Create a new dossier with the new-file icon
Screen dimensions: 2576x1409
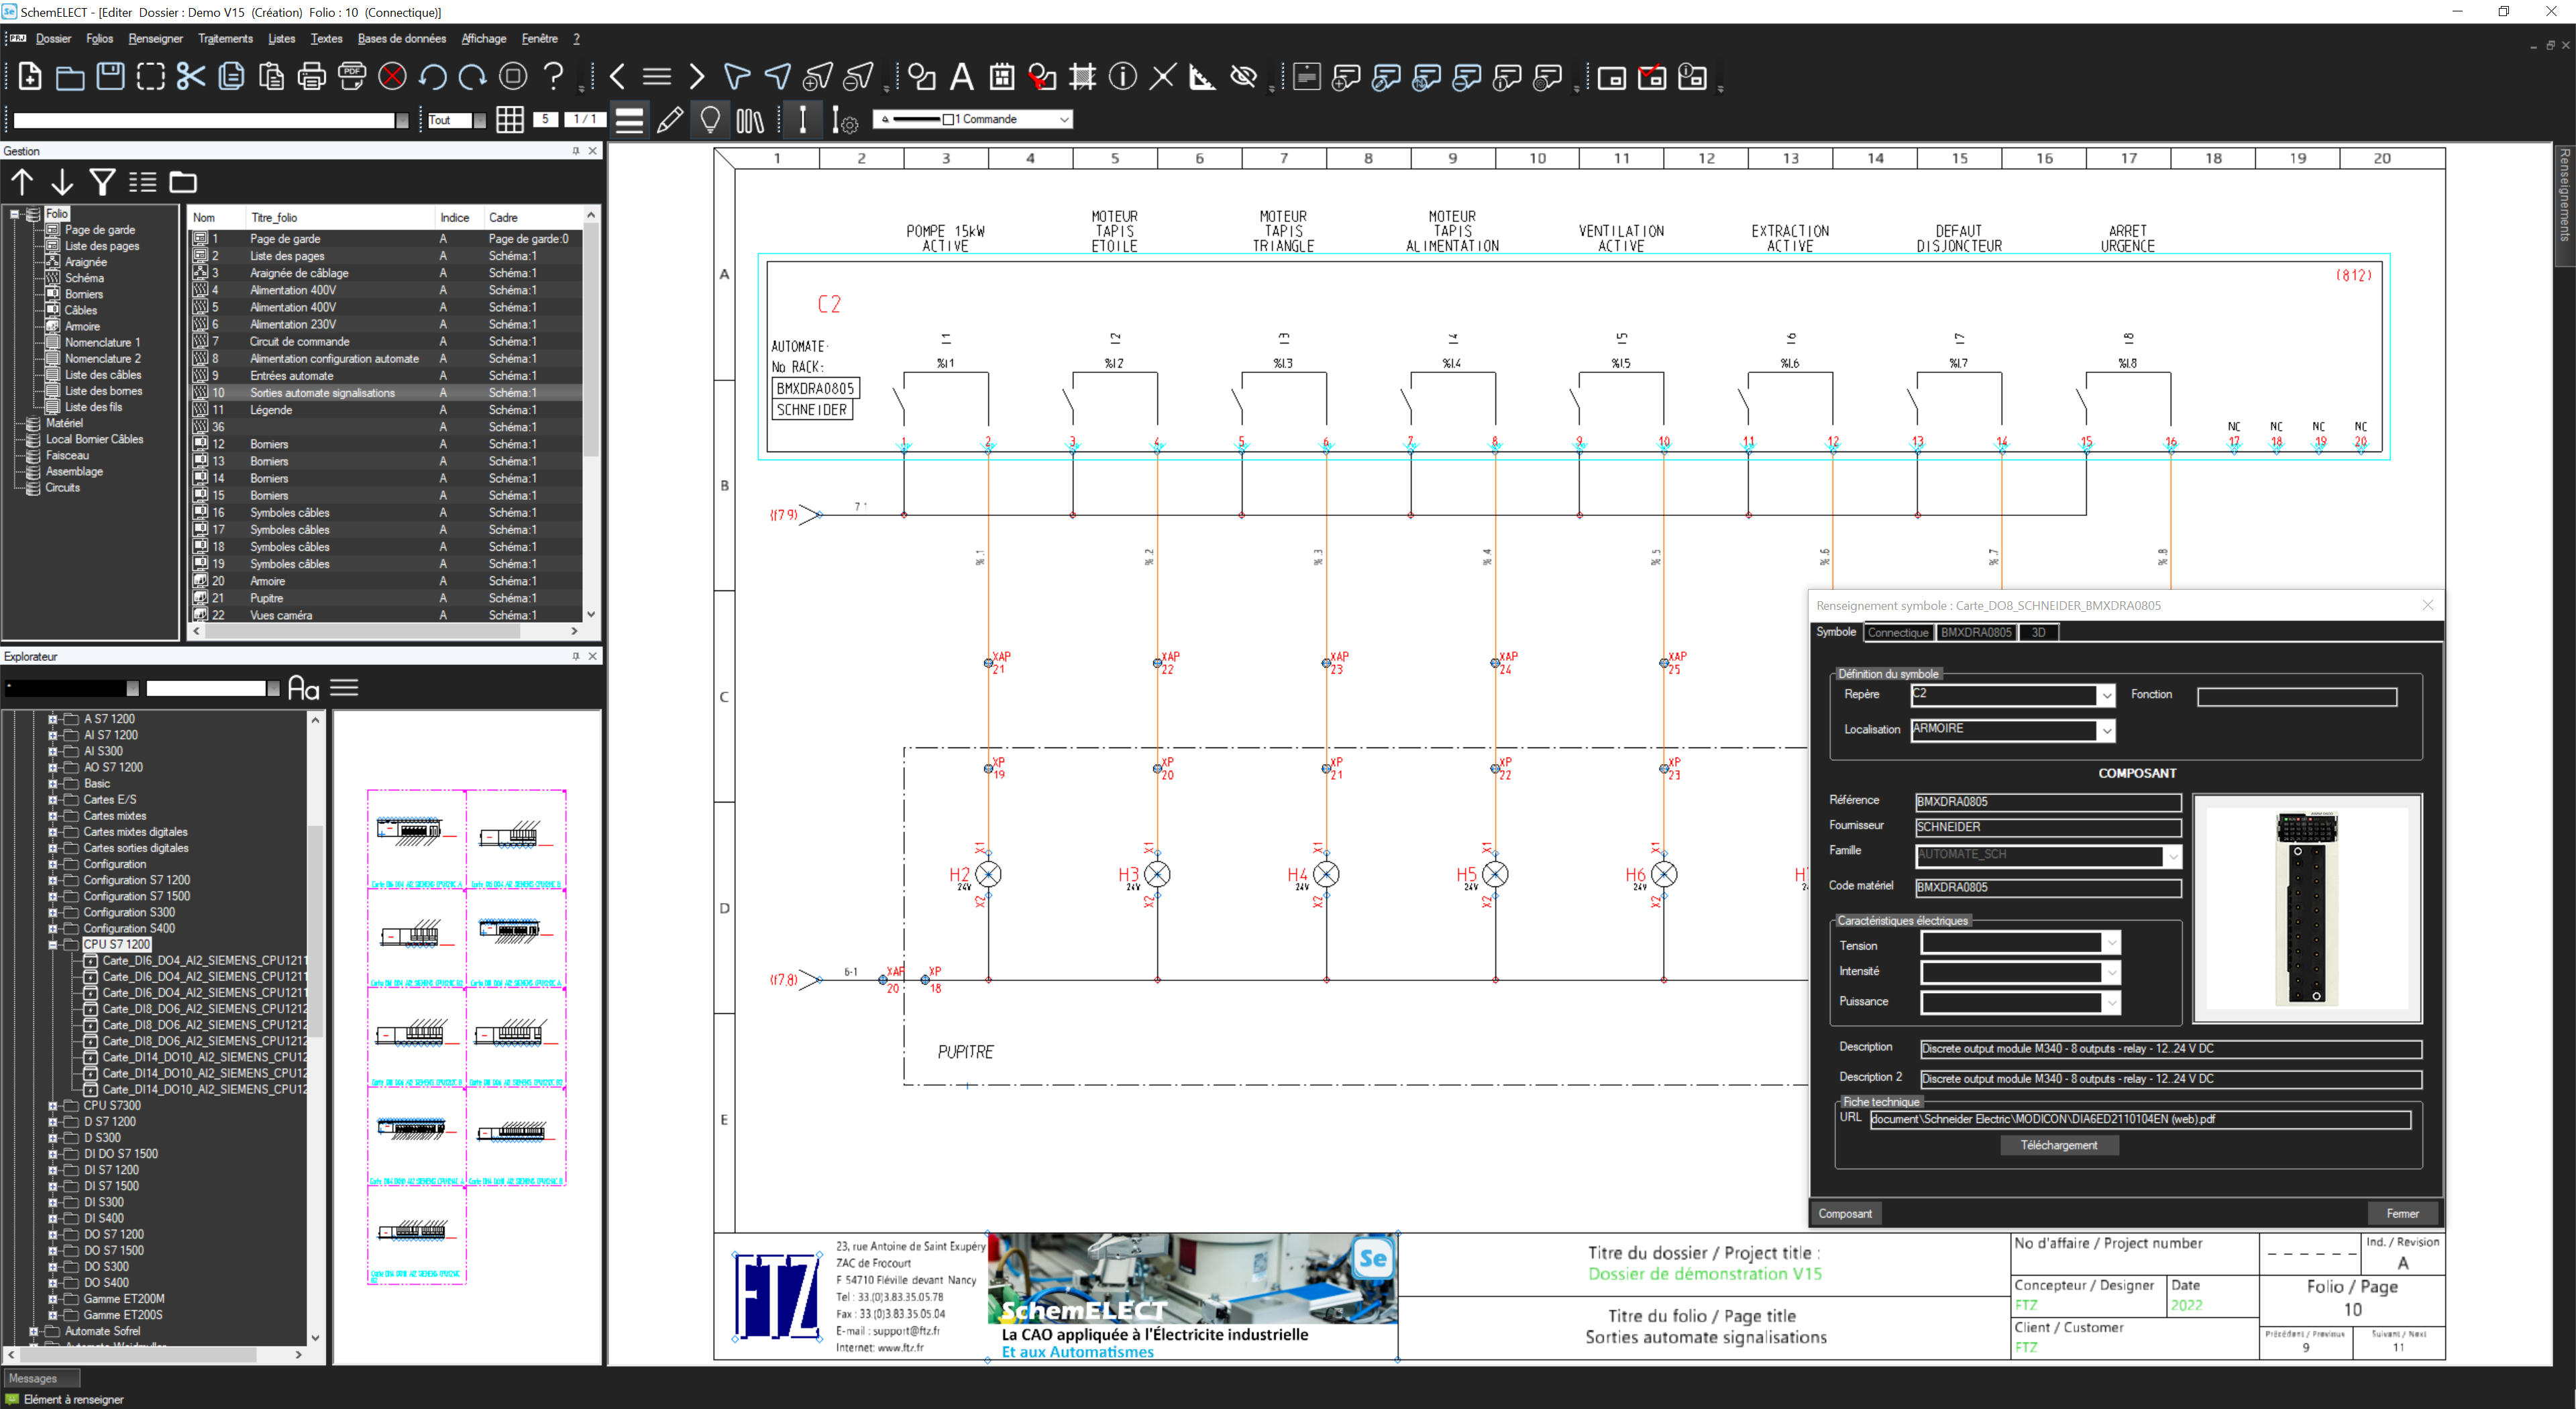(x=29, y=76)
